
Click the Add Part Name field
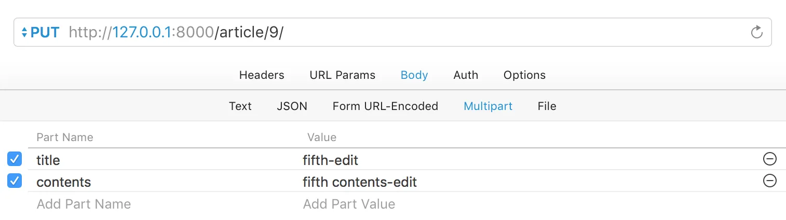84,204
